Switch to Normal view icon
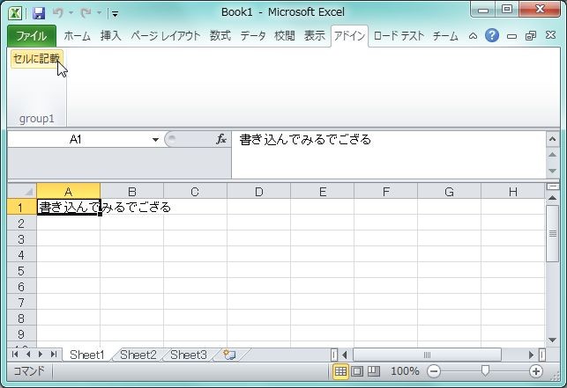Viewport: 567px width, 388px height. coord(340,371)
